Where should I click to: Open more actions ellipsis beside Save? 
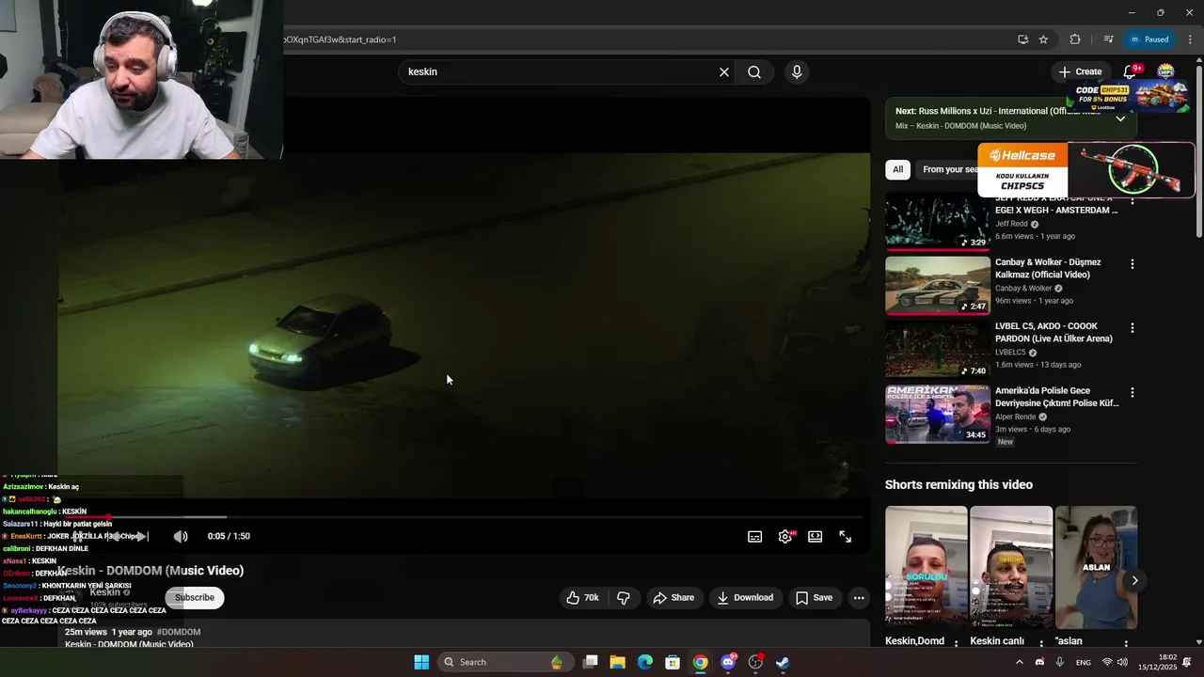coord(858,597)
